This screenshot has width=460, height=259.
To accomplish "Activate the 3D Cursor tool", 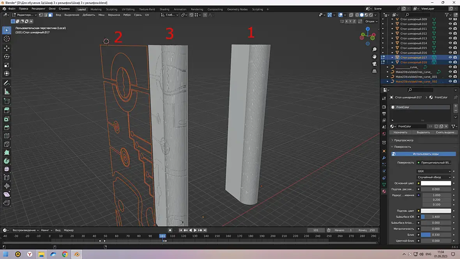I will [x=7, y=39].
